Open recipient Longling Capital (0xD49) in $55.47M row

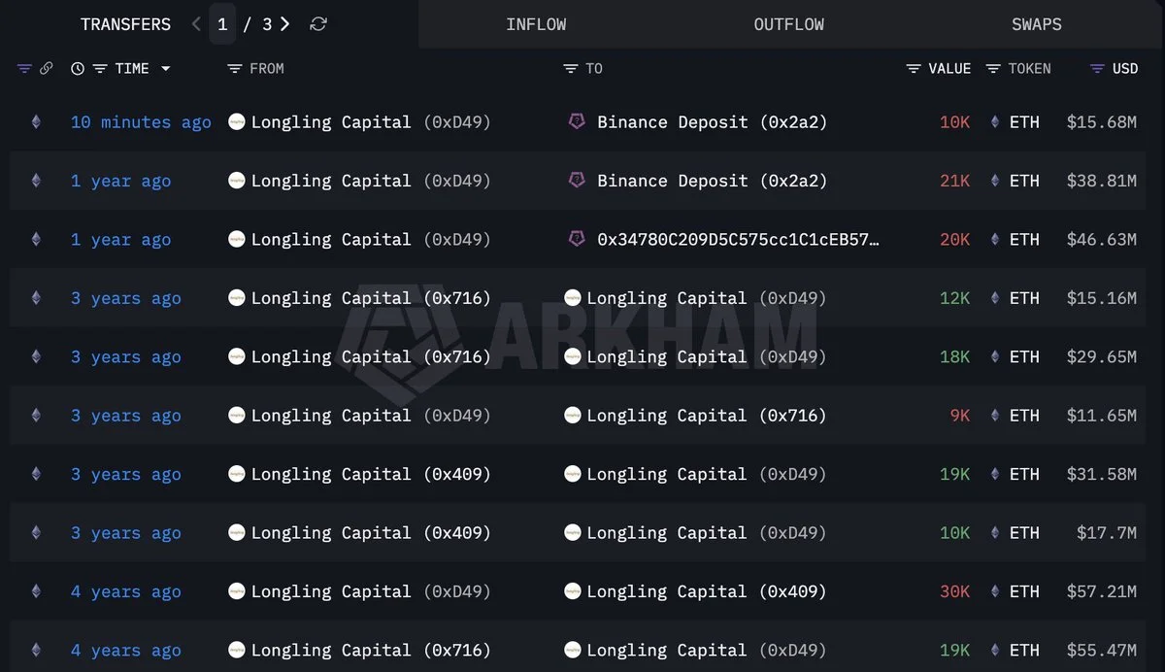pyautogui.click(x=707, y=651)
